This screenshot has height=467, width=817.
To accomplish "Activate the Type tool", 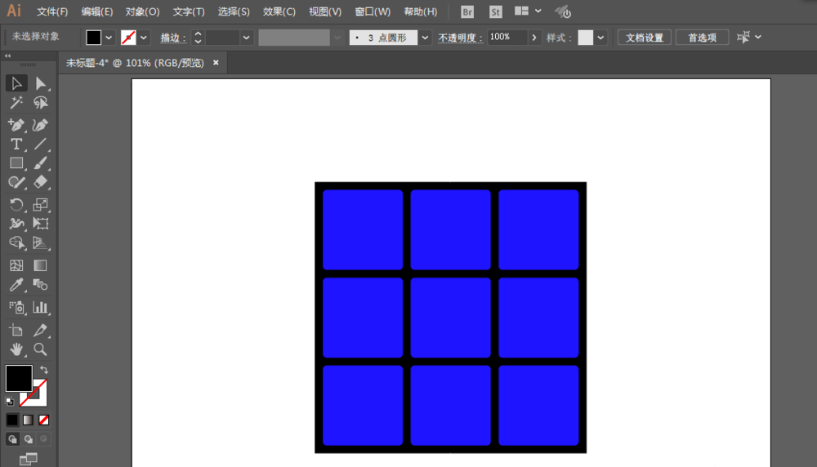I will tap(16, 145).
